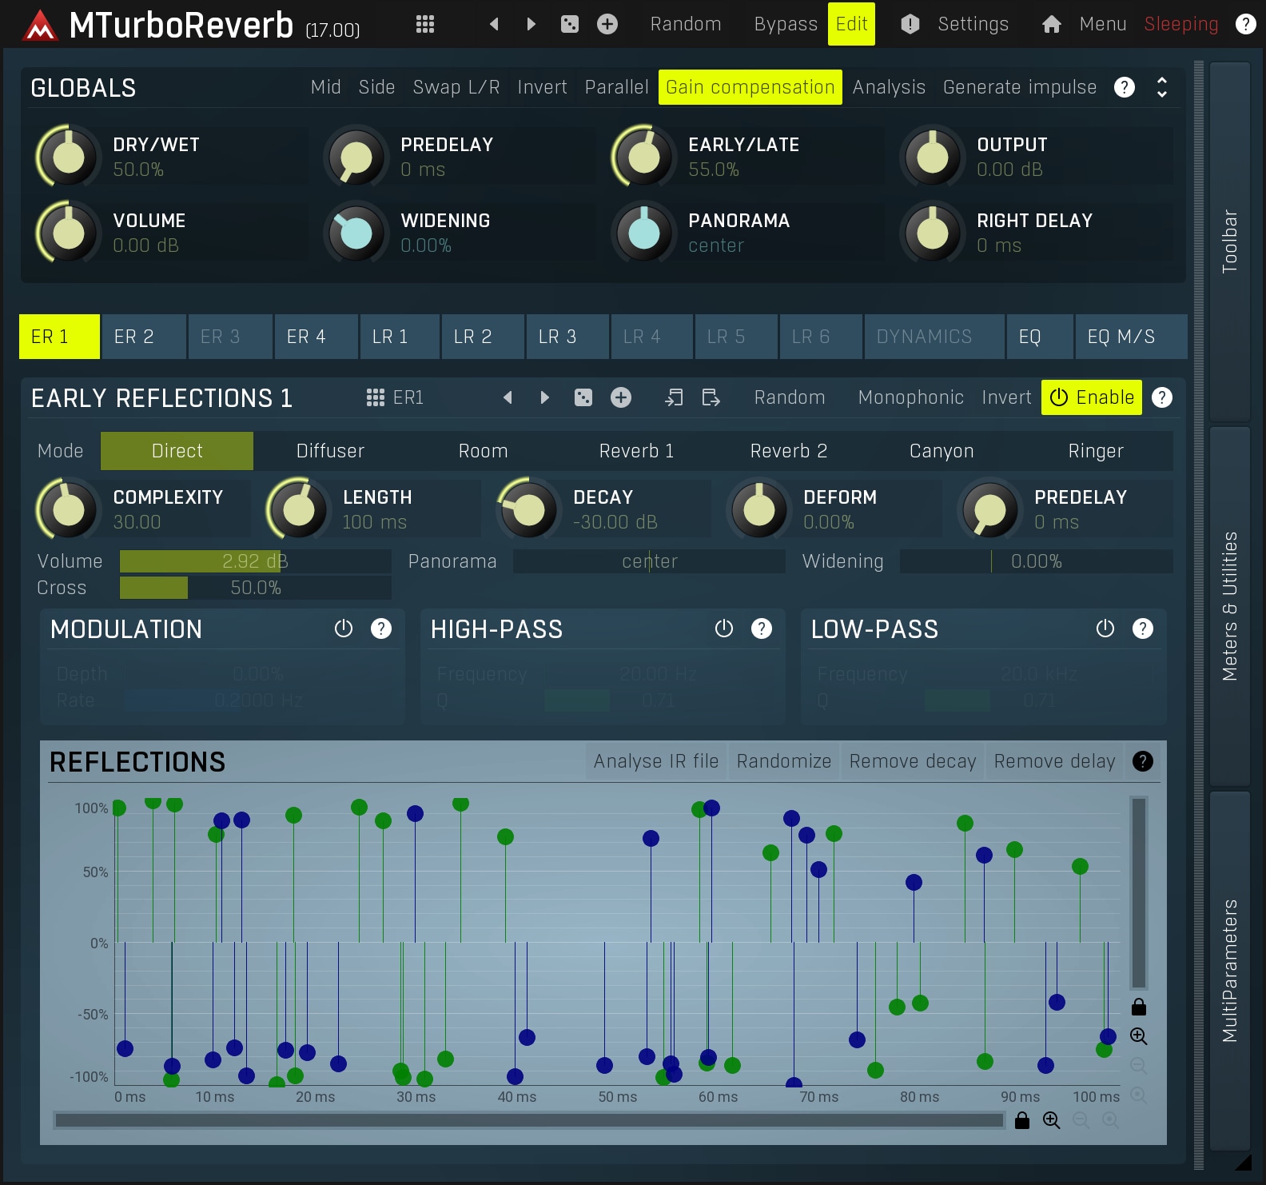Select the Canyon mode option
Image resolution: width=1266 pixels, height=1185 pixels.
coord(942,451)
